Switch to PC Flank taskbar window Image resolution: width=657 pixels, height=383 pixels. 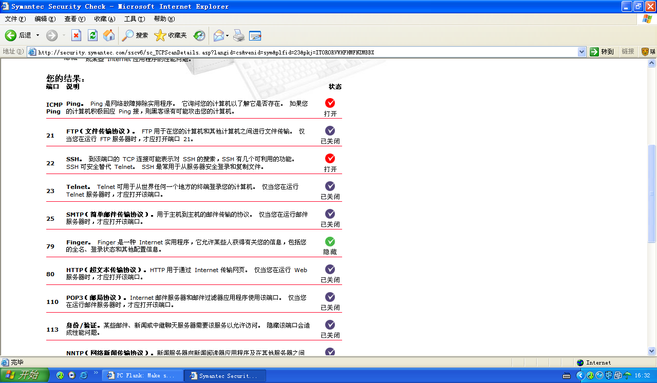click(143, 376)
